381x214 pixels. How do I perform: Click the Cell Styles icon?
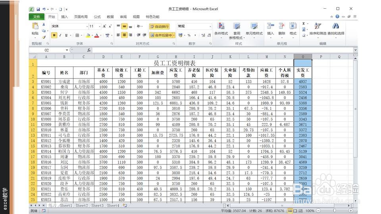tap(254, 26)
